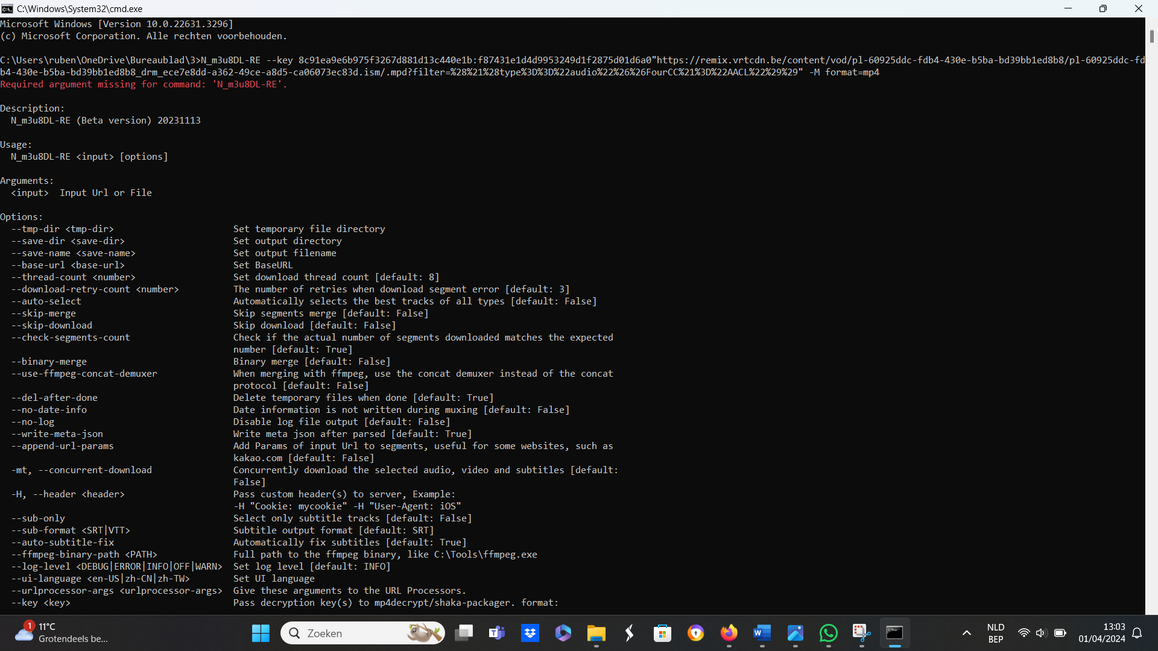
Task: Open the notification center bell
Action: tap(1137, 633)
